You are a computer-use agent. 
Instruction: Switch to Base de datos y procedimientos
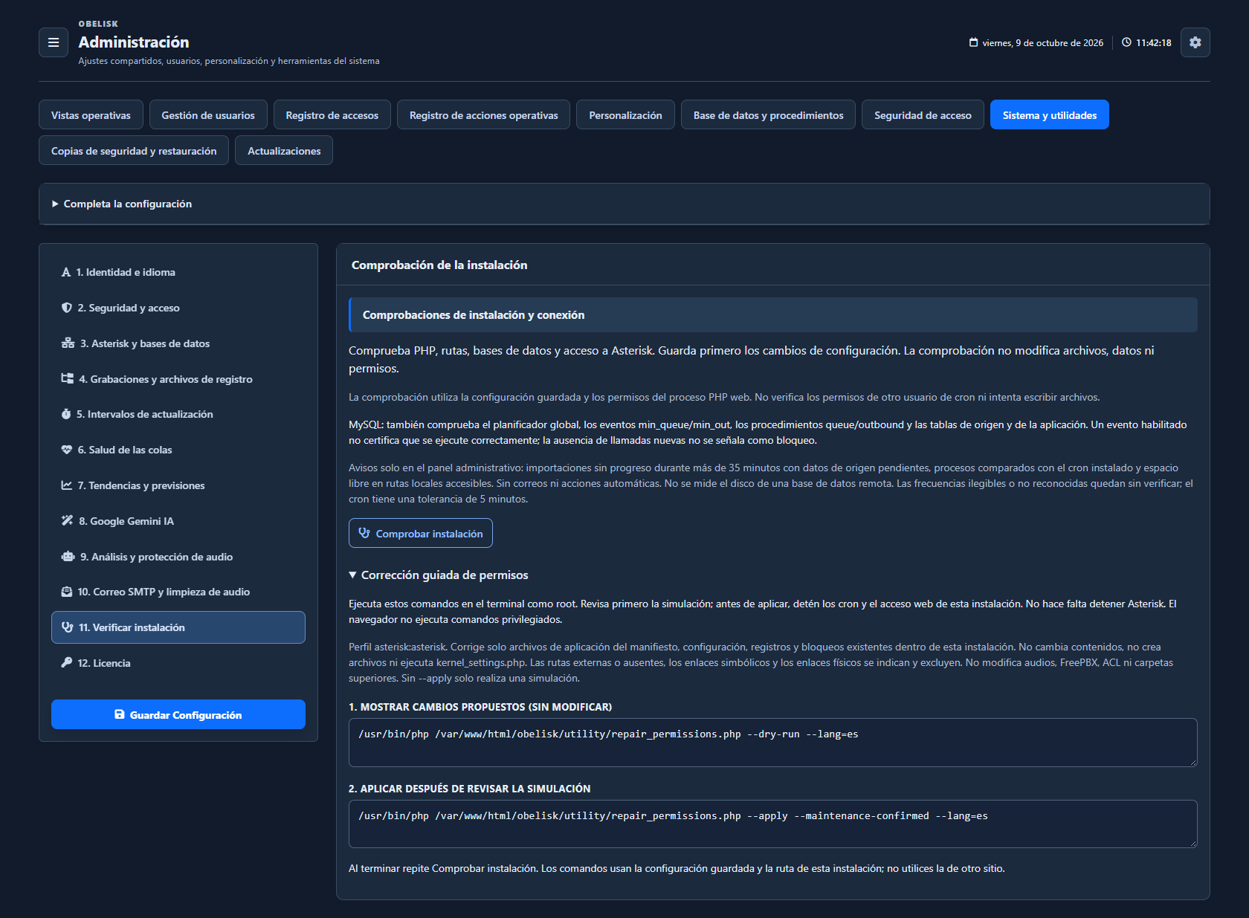click(769, 115)
